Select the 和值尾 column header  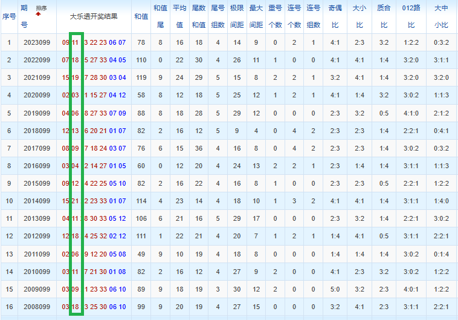[x=160, y=16]
